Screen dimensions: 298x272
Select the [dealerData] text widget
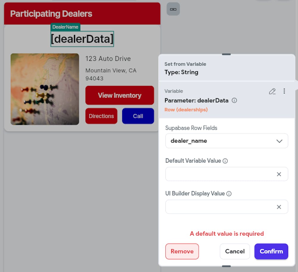coord(82,39)
